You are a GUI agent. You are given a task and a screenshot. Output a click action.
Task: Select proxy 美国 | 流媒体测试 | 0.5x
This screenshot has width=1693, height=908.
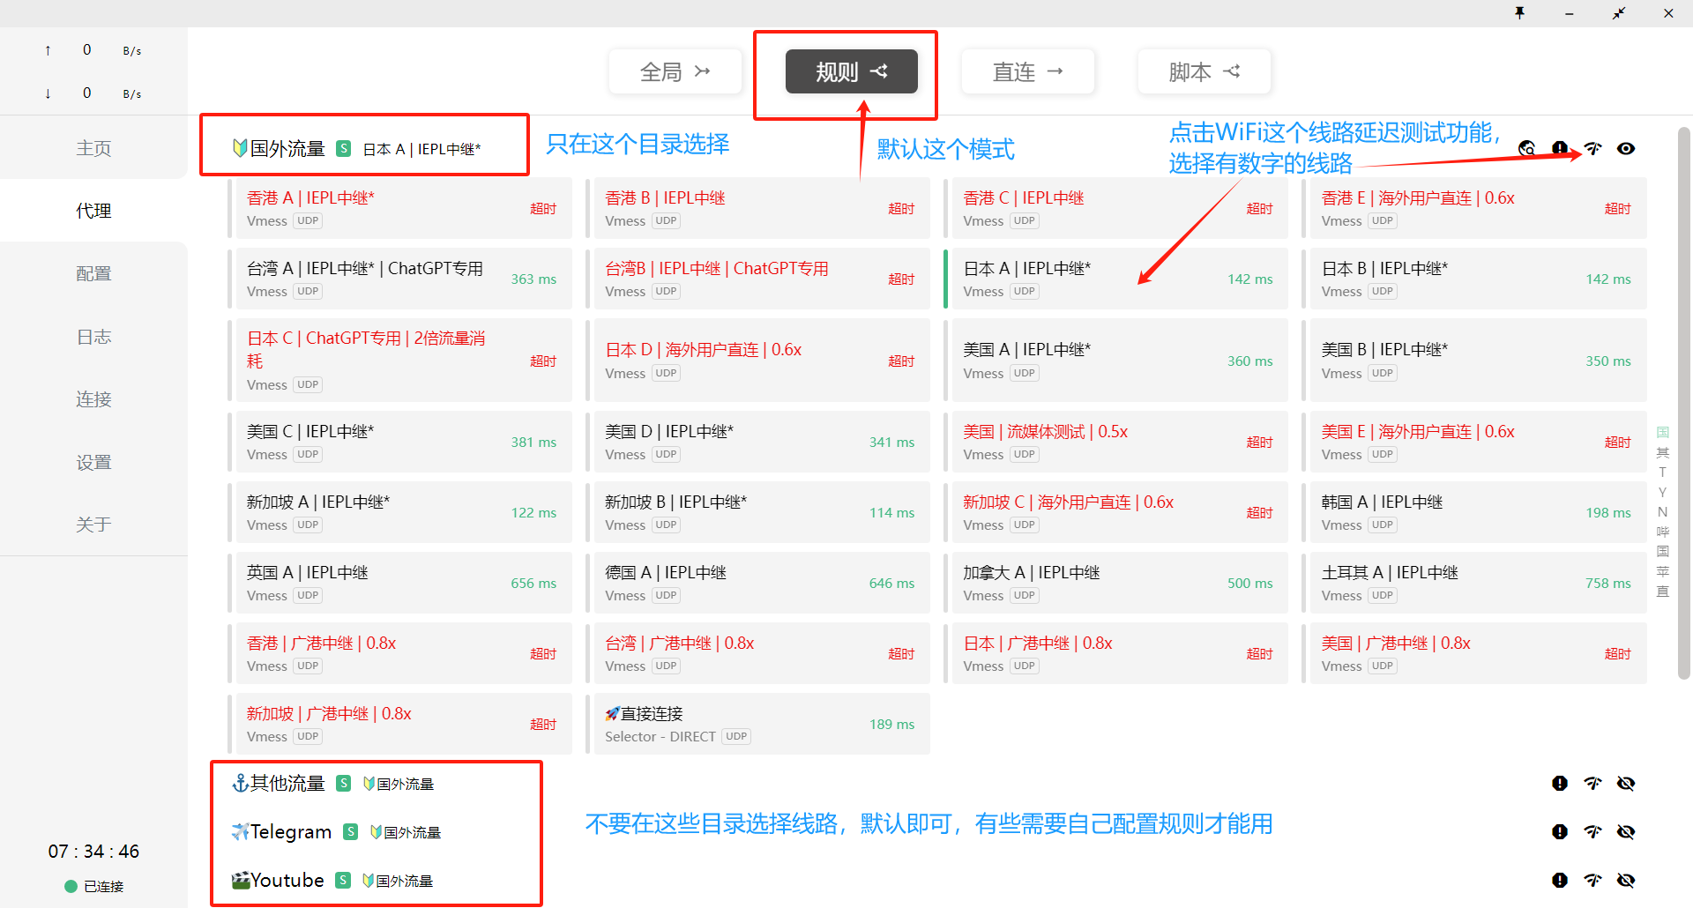coord(1118,442)
